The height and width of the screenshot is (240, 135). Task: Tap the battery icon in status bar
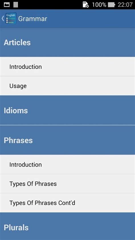coord(111,5)
